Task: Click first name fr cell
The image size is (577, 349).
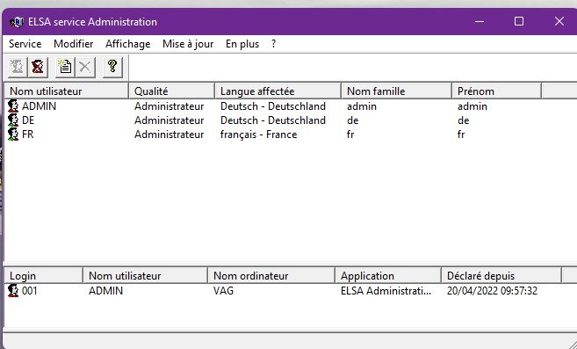Action: pyautogui.click(x=461, y=135)
